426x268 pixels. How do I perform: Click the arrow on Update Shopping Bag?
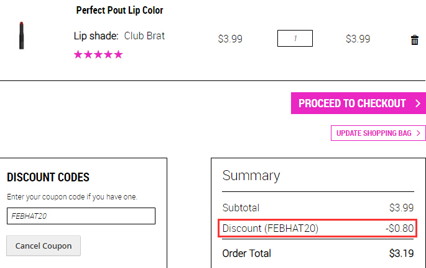(x=419, y=133)
